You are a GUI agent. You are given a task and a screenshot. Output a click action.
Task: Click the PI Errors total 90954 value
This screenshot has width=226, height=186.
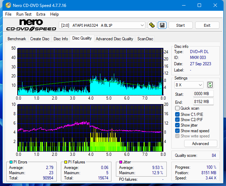pyautogui.click(x=48, y=178)
